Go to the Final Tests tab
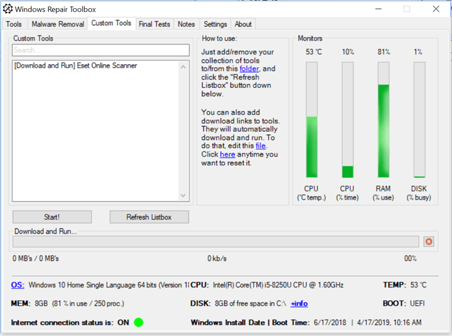 point(154,24)
